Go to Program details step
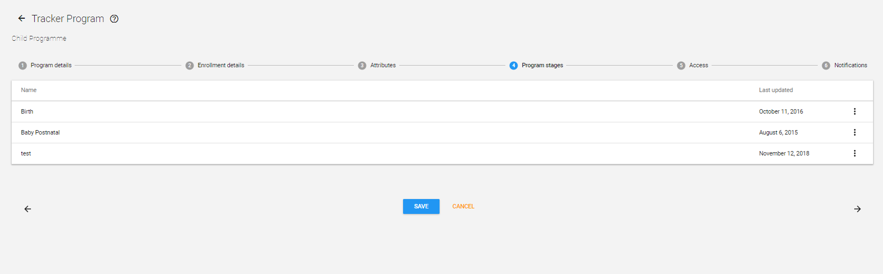883x274 pixels. tap(51, 66)
